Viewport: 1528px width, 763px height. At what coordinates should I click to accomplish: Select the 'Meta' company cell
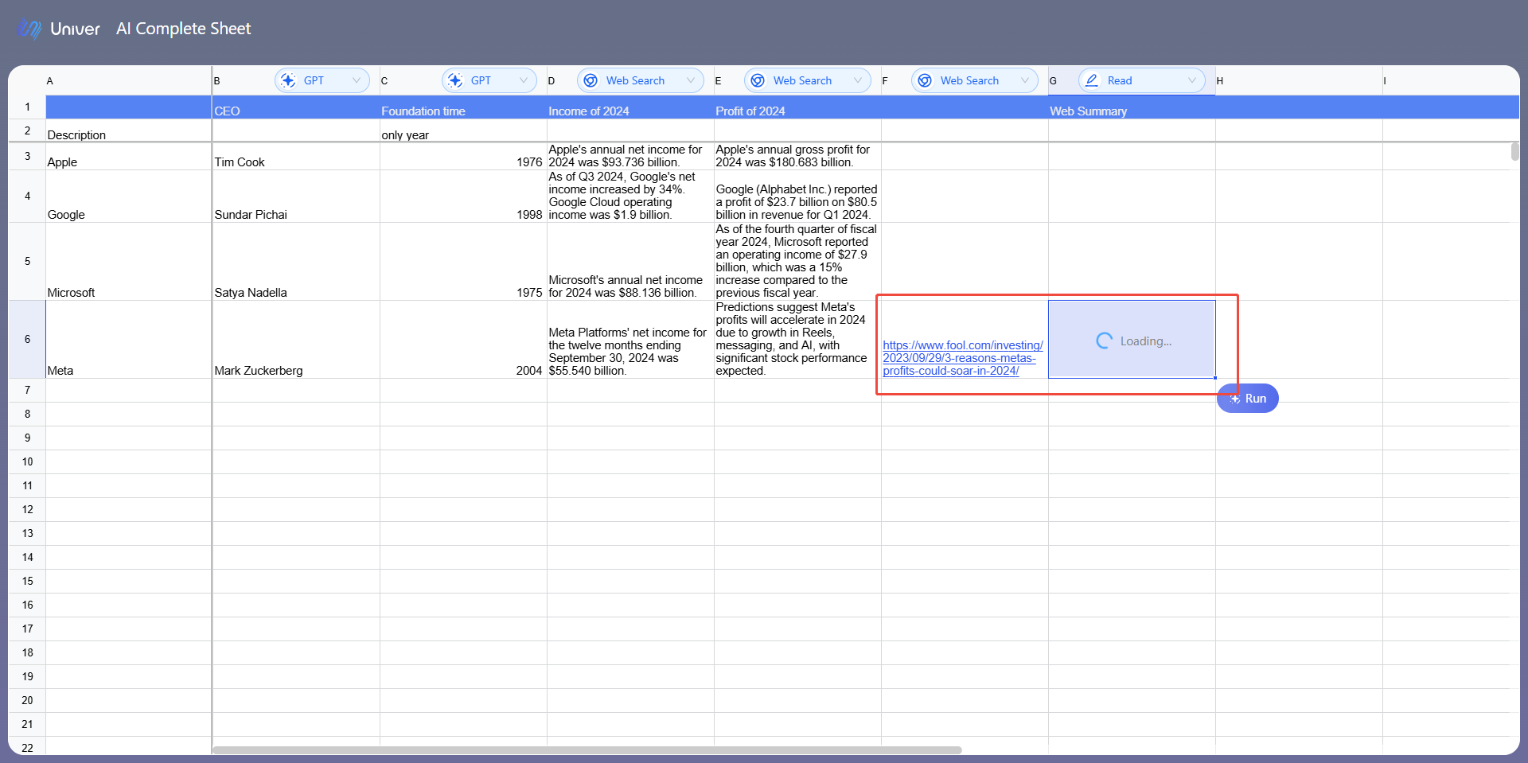(128, 340)
